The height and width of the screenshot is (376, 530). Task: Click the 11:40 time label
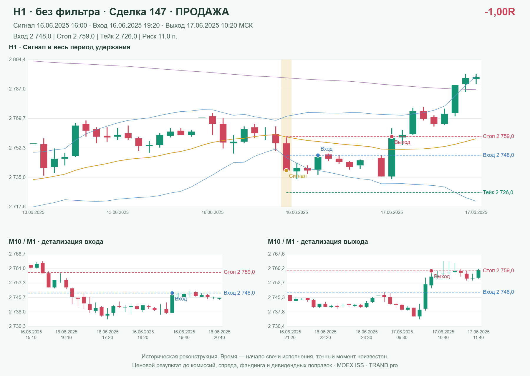point(478,338)
